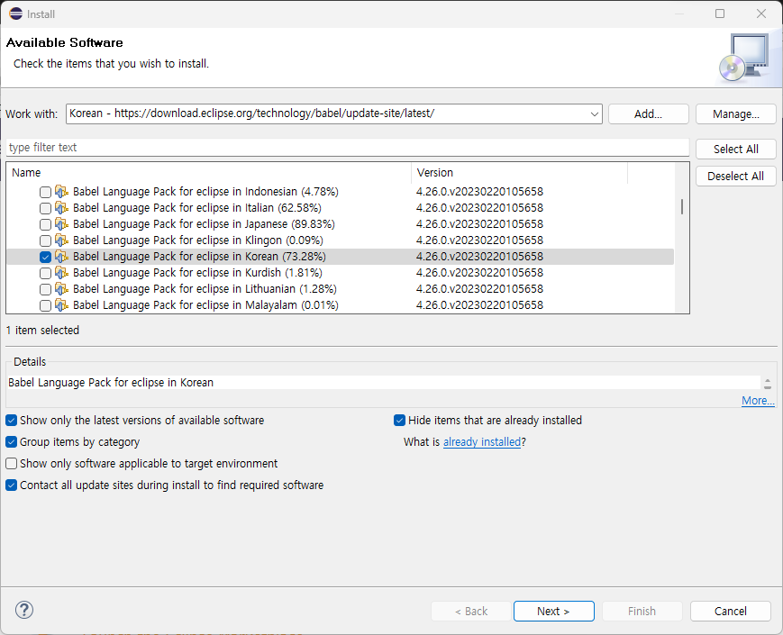
Task: Close the Install dialog window
Action: coord(761,14)
